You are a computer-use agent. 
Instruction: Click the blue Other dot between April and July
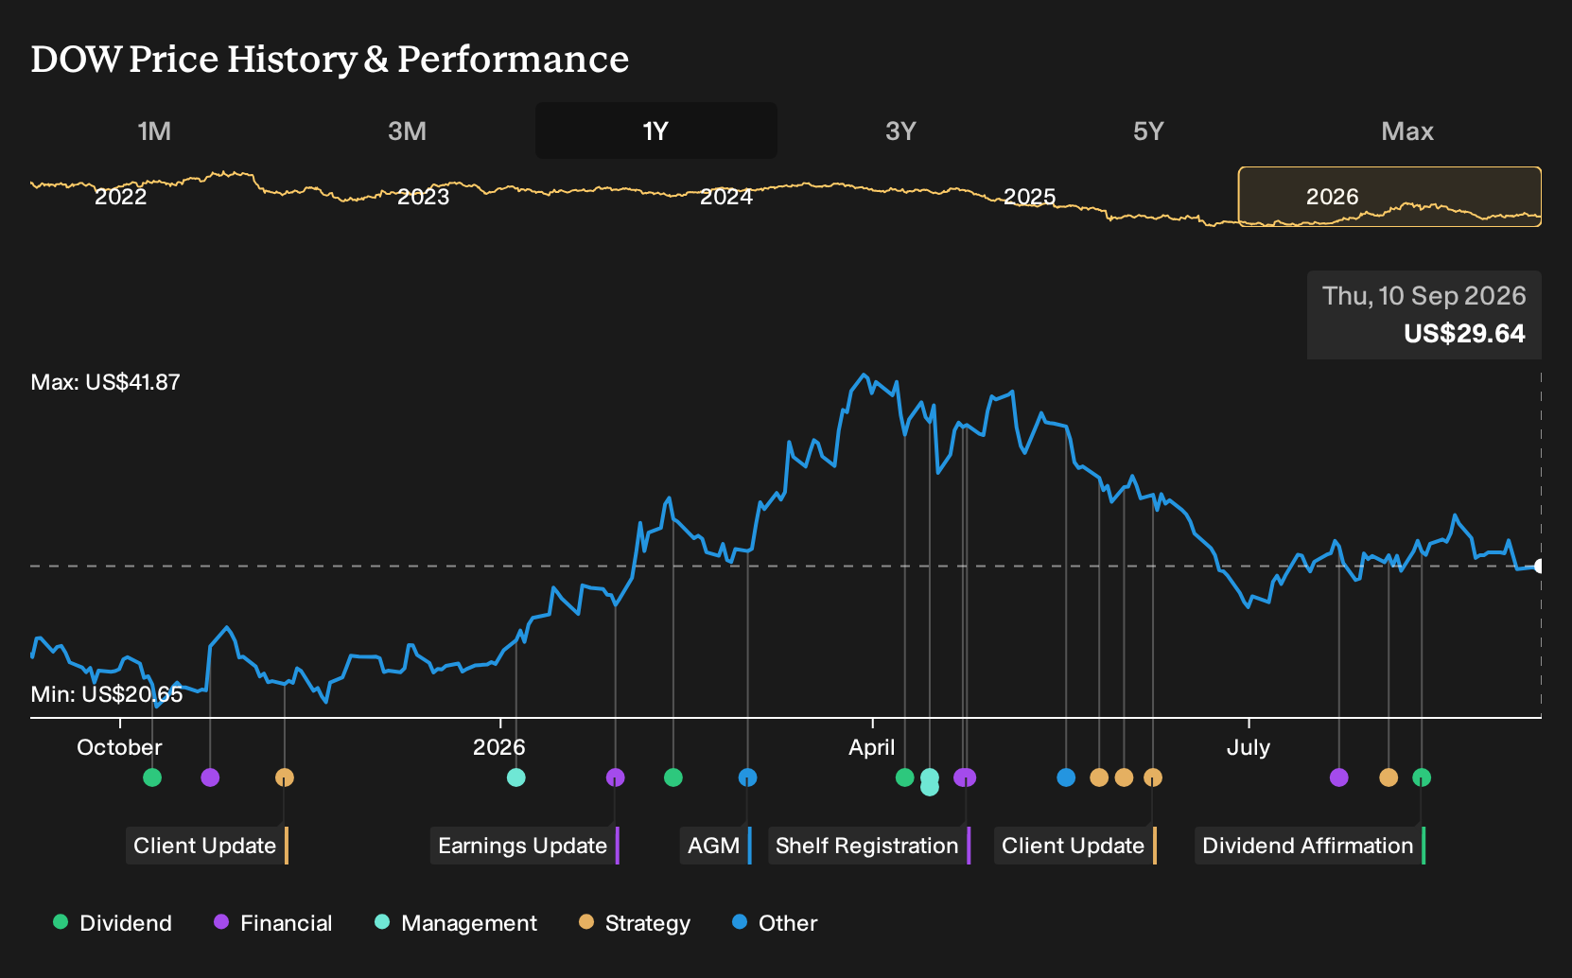tap(1066, 777)
